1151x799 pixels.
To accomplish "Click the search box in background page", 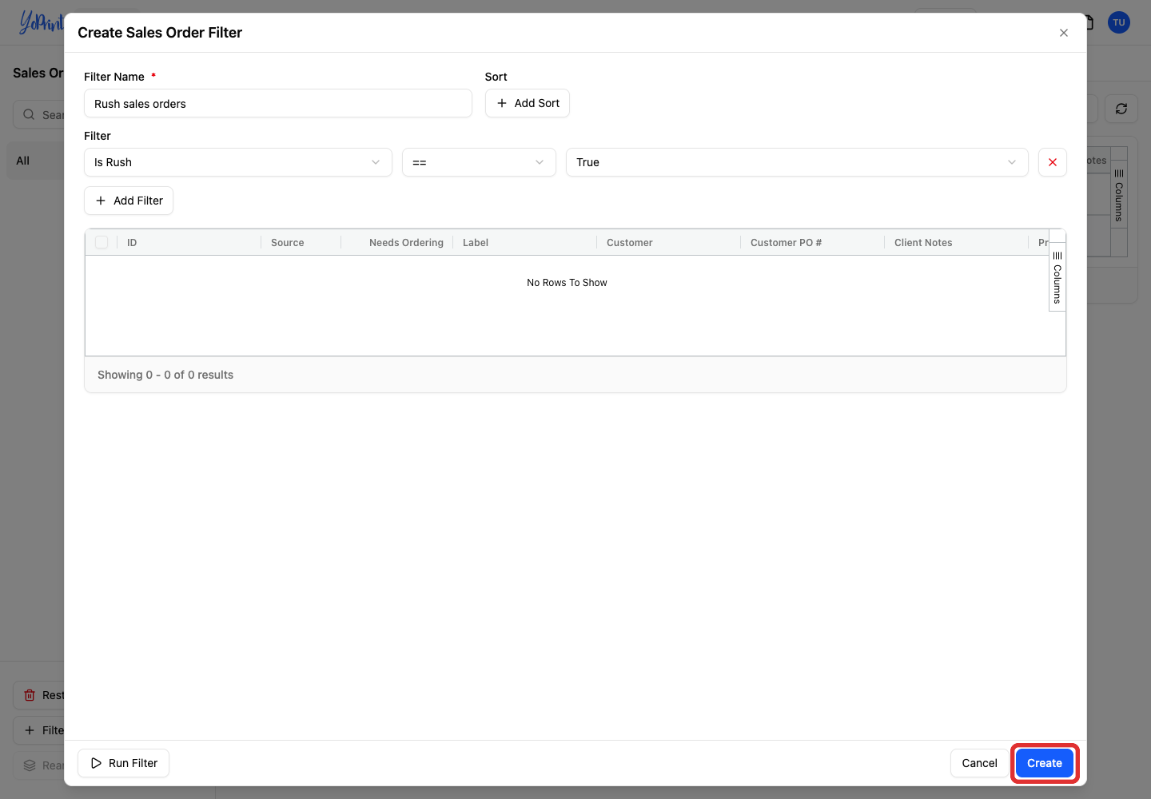I will tap(39, 114).
